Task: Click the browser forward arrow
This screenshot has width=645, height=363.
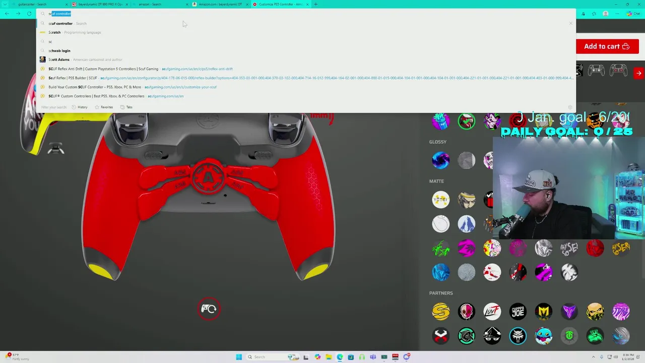Action: (18, 14)
